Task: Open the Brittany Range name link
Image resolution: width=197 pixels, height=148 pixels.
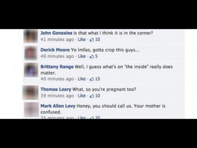Action: pyautogui.click(x=57, y=67)
